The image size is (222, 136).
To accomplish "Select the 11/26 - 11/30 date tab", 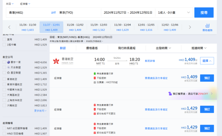I will point(28,27).
